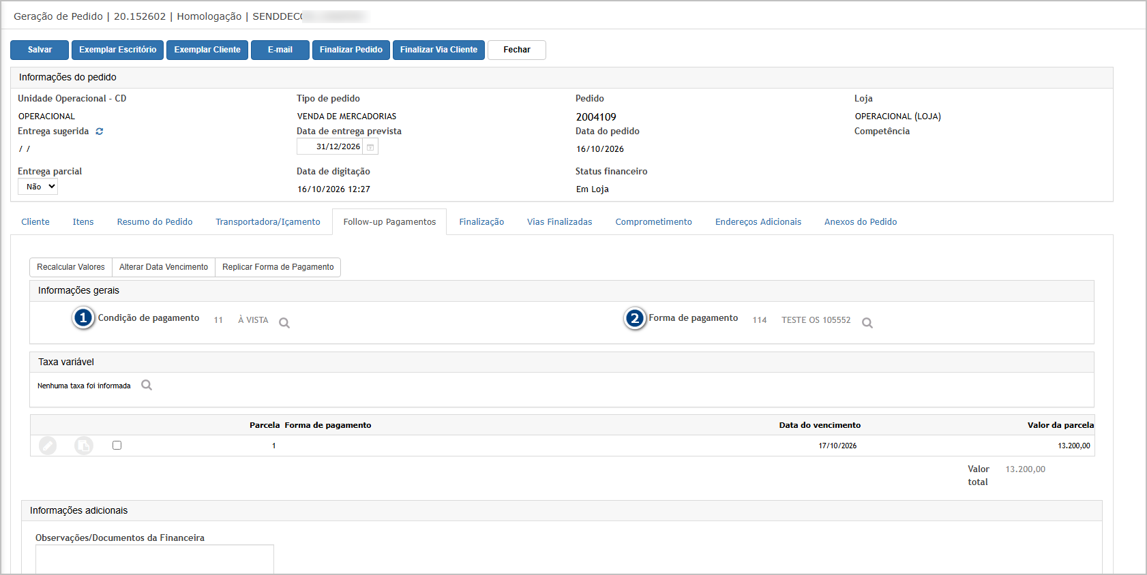Click the VENDA DE MERCADORIAS order type
The width and height of the screenshot is (1147, 575).
pos(346,116)
